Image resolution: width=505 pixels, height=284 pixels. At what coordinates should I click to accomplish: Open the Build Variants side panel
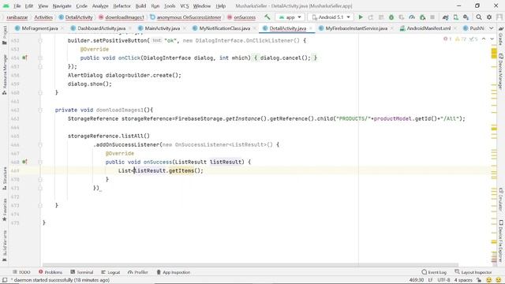coord(5,245)
